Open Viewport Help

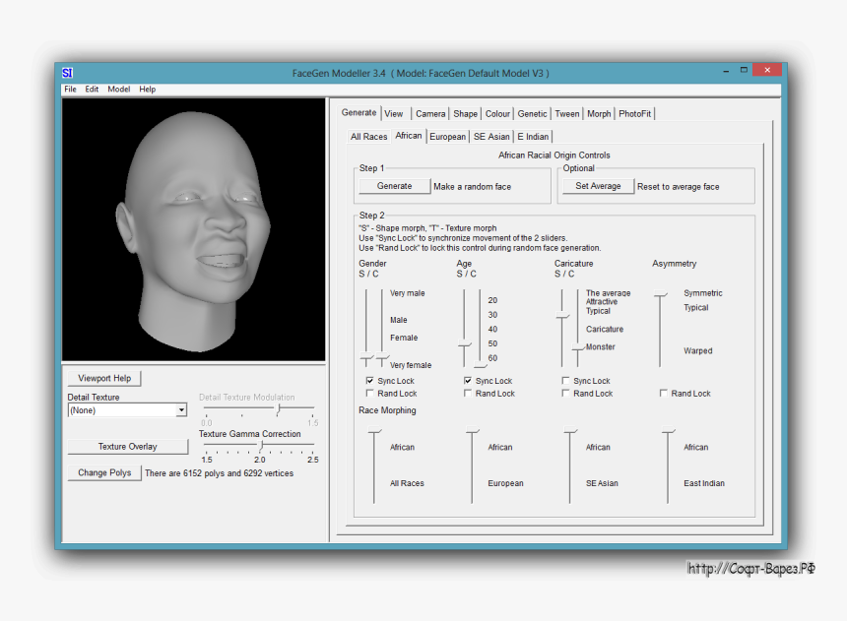point(104,378)
